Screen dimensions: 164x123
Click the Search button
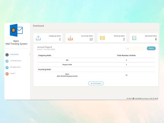coord(151,48)
